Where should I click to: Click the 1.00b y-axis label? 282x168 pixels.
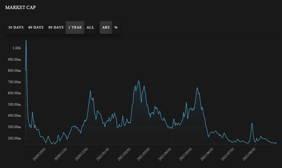pos(16,48)
